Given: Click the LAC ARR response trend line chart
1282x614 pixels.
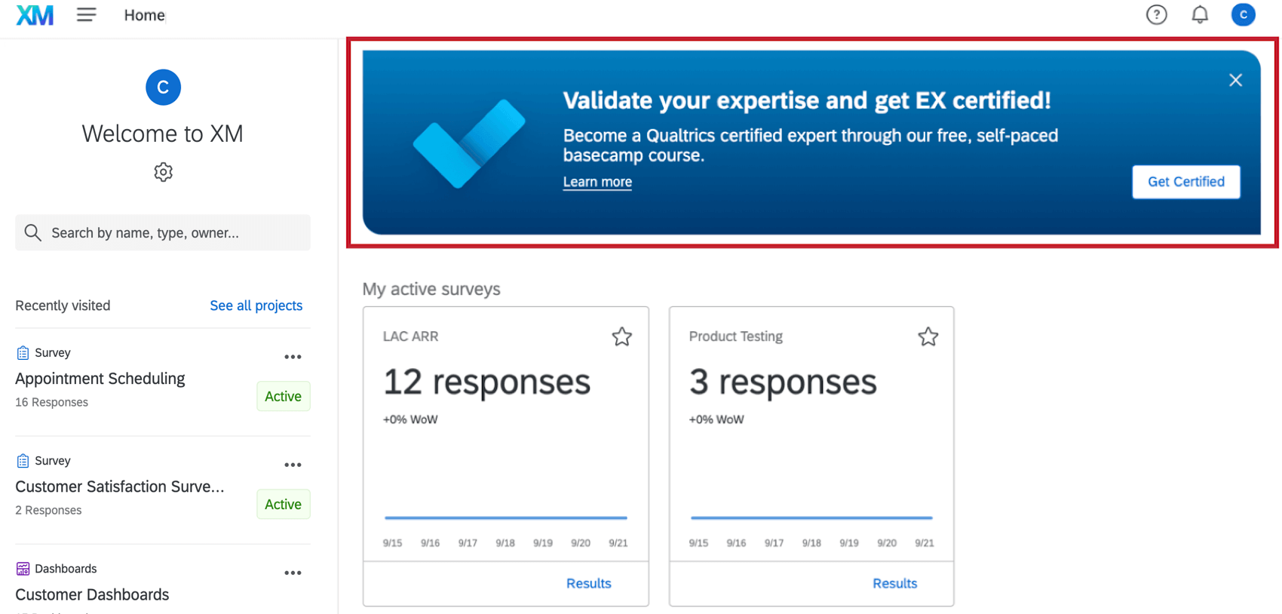Looking at the screenshot, I should click(x=505, y=518).
